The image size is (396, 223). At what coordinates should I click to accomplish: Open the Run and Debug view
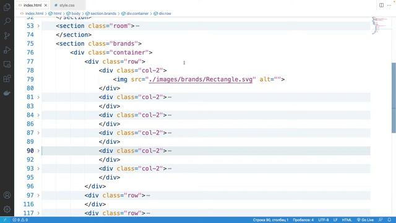(7, 50)
